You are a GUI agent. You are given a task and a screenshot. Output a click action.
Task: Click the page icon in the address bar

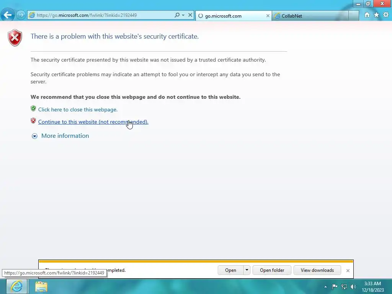pos(32,15)
